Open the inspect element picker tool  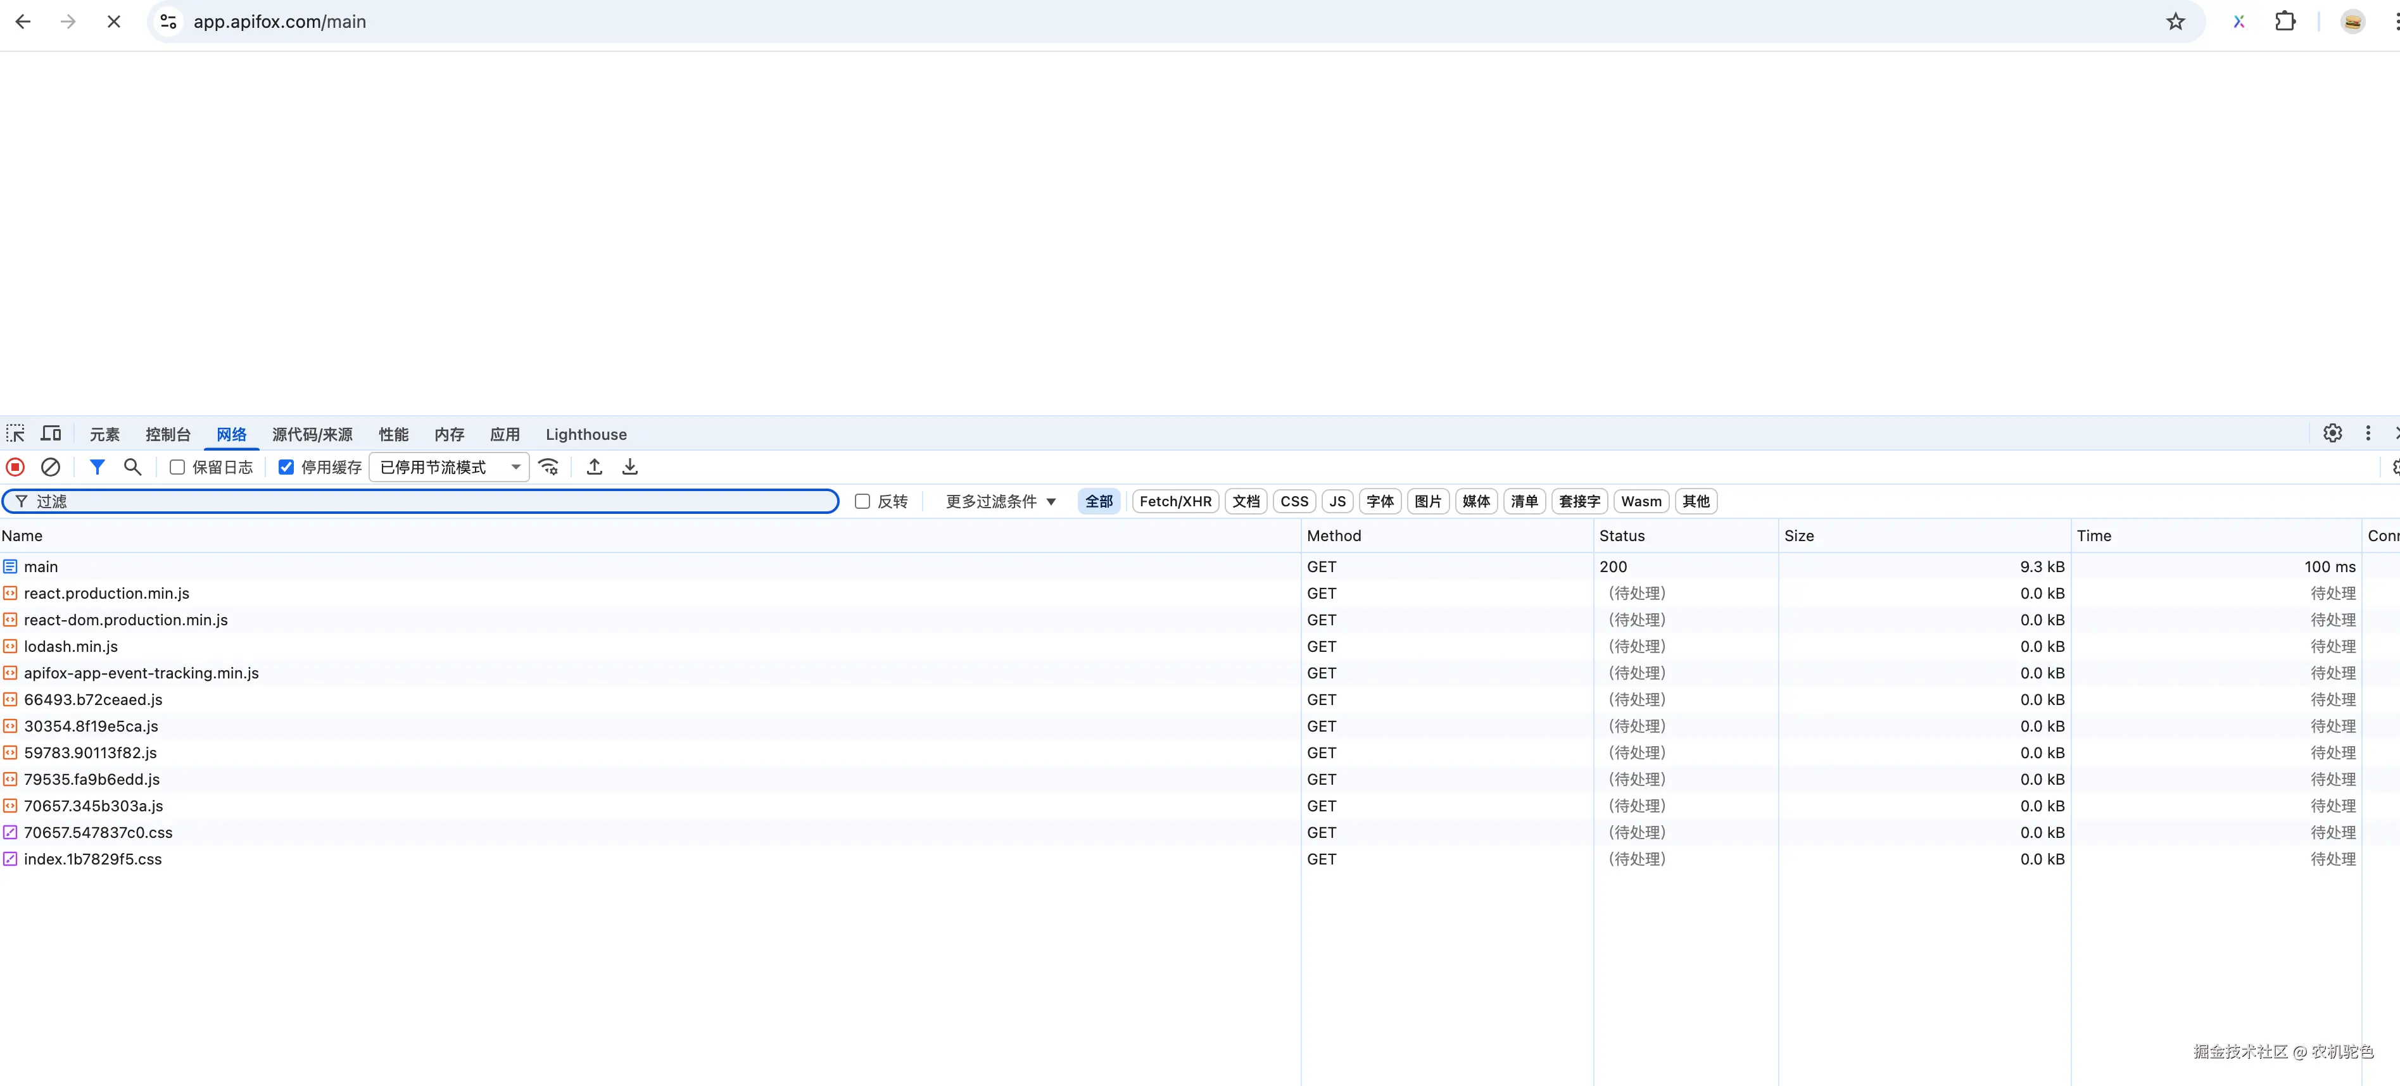(x=16, y=433)
